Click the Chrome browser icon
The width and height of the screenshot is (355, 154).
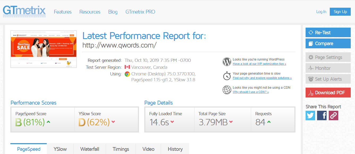coord(127,74)
